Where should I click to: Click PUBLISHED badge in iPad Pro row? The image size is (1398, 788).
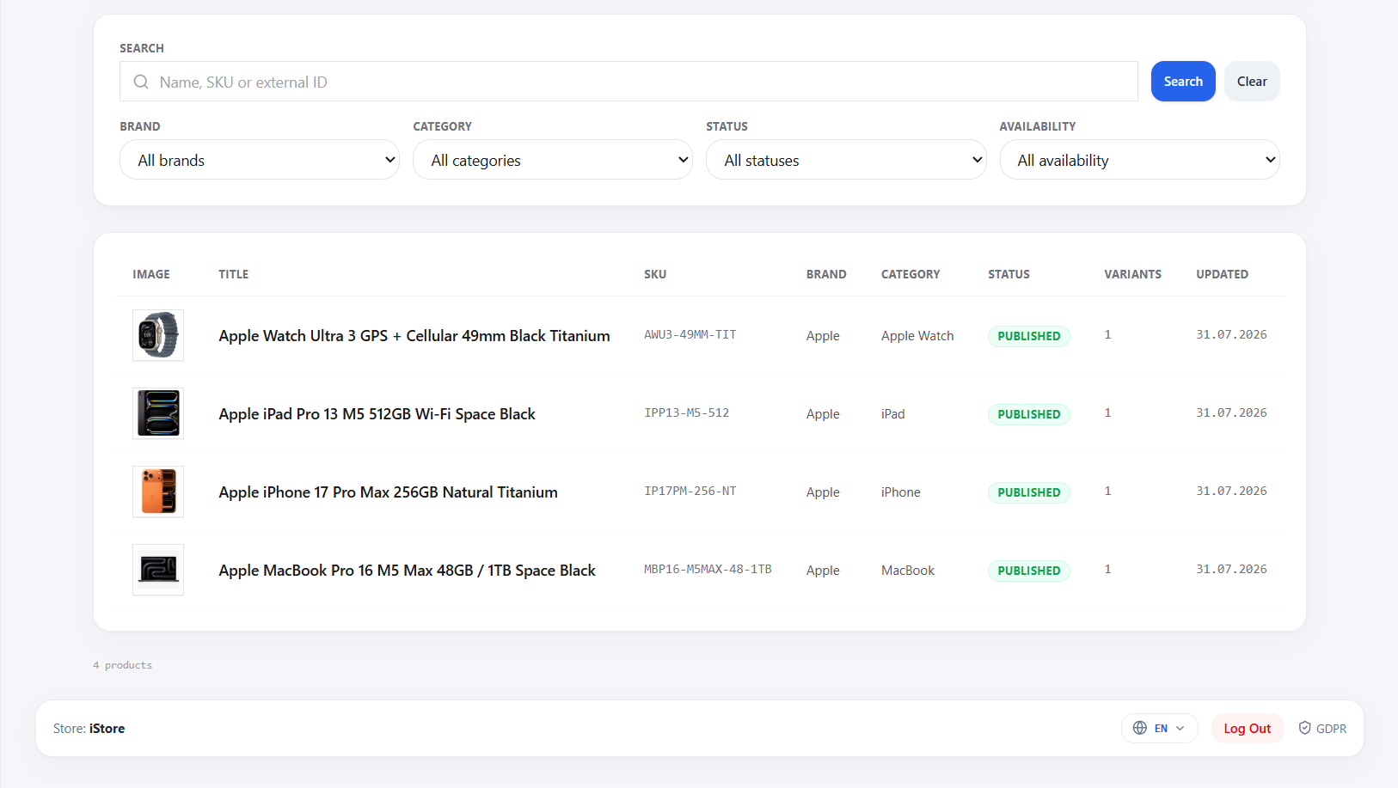[x=1029, y=414]
